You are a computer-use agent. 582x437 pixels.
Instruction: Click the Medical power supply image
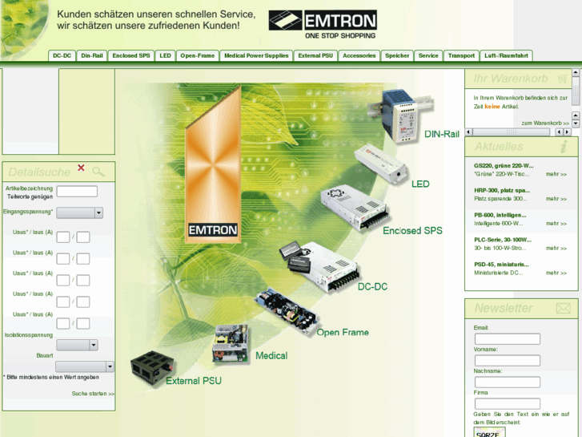[230, 344]
